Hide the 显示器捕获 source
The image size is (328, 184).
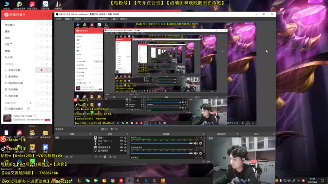121,150
